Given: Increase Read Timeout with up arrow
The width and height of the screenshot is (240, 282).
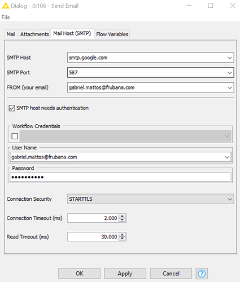Looking at the screenshot, I should pyautogui.click(x=123, y=235).
